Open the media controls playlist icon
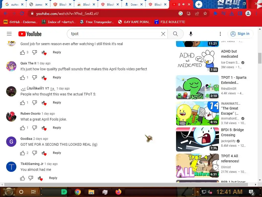The width and height of the screenshot is (262, 197). click(x=224, y=13)
